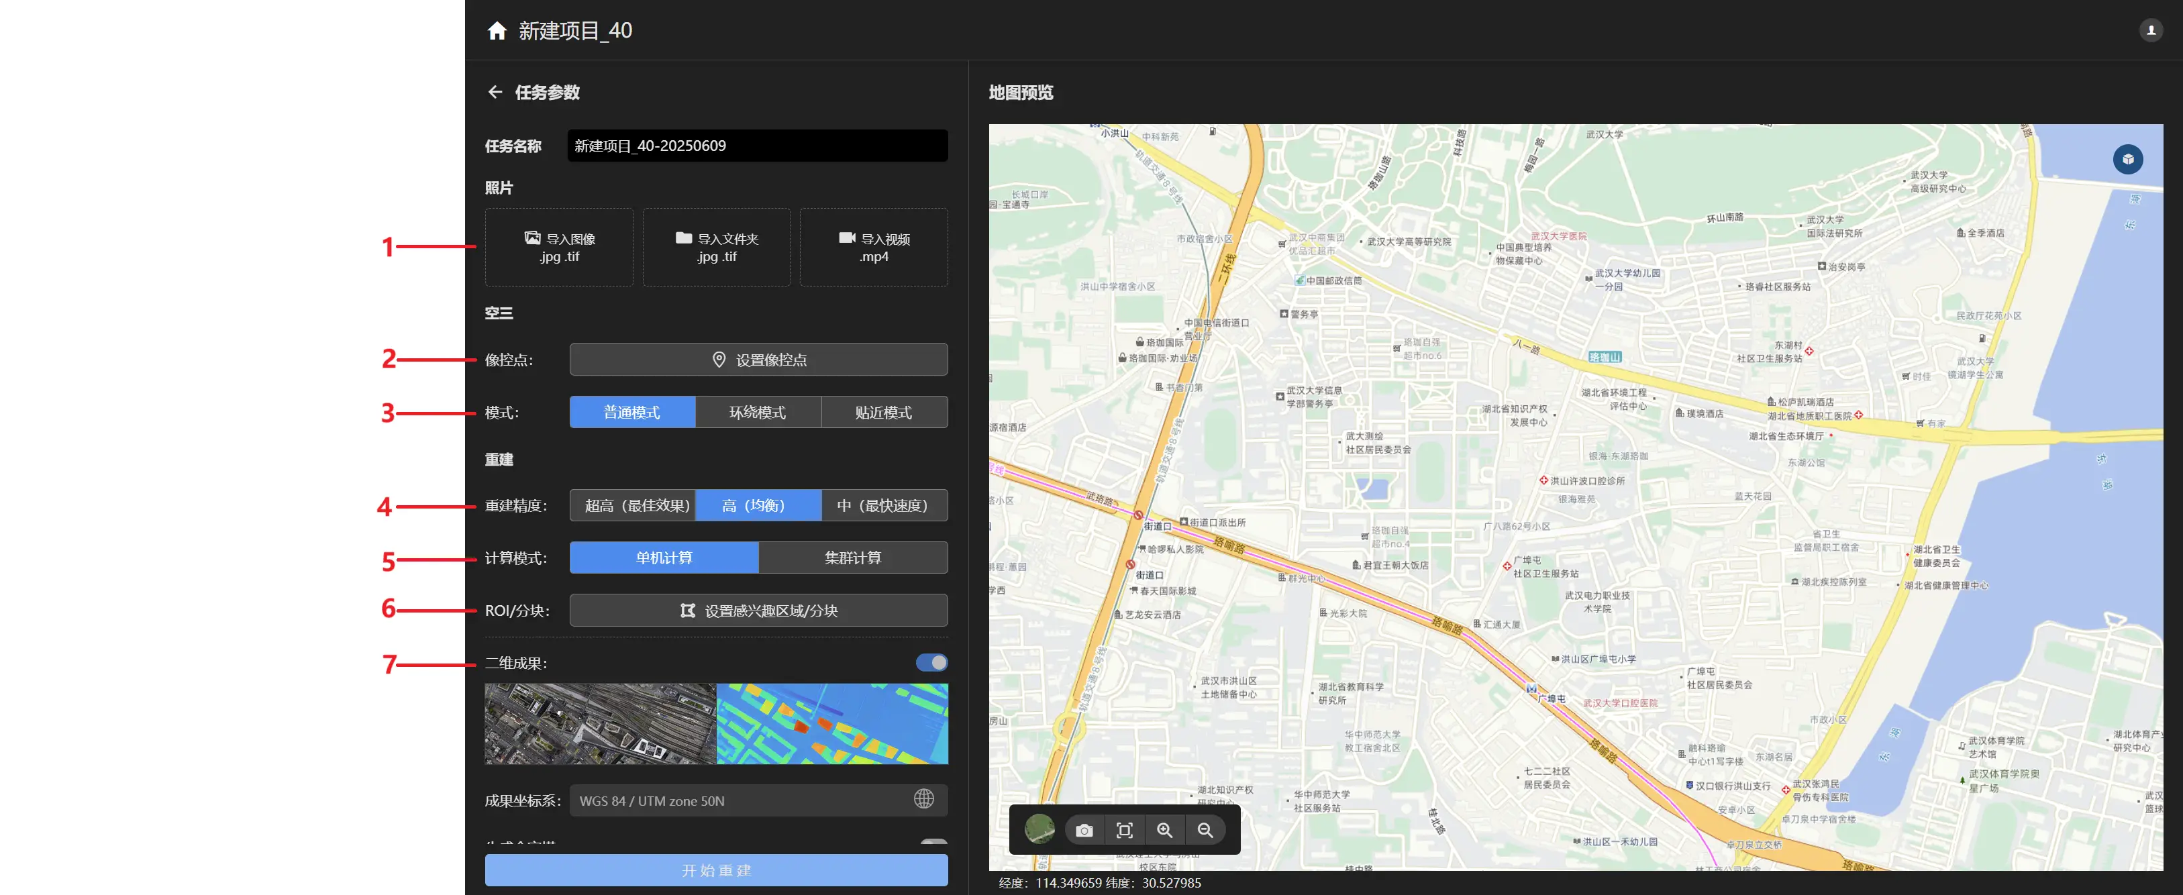Zoom in on the map preview
Image resolution: width=2183 pixels, height=895 pixels.
point(1165,830)
